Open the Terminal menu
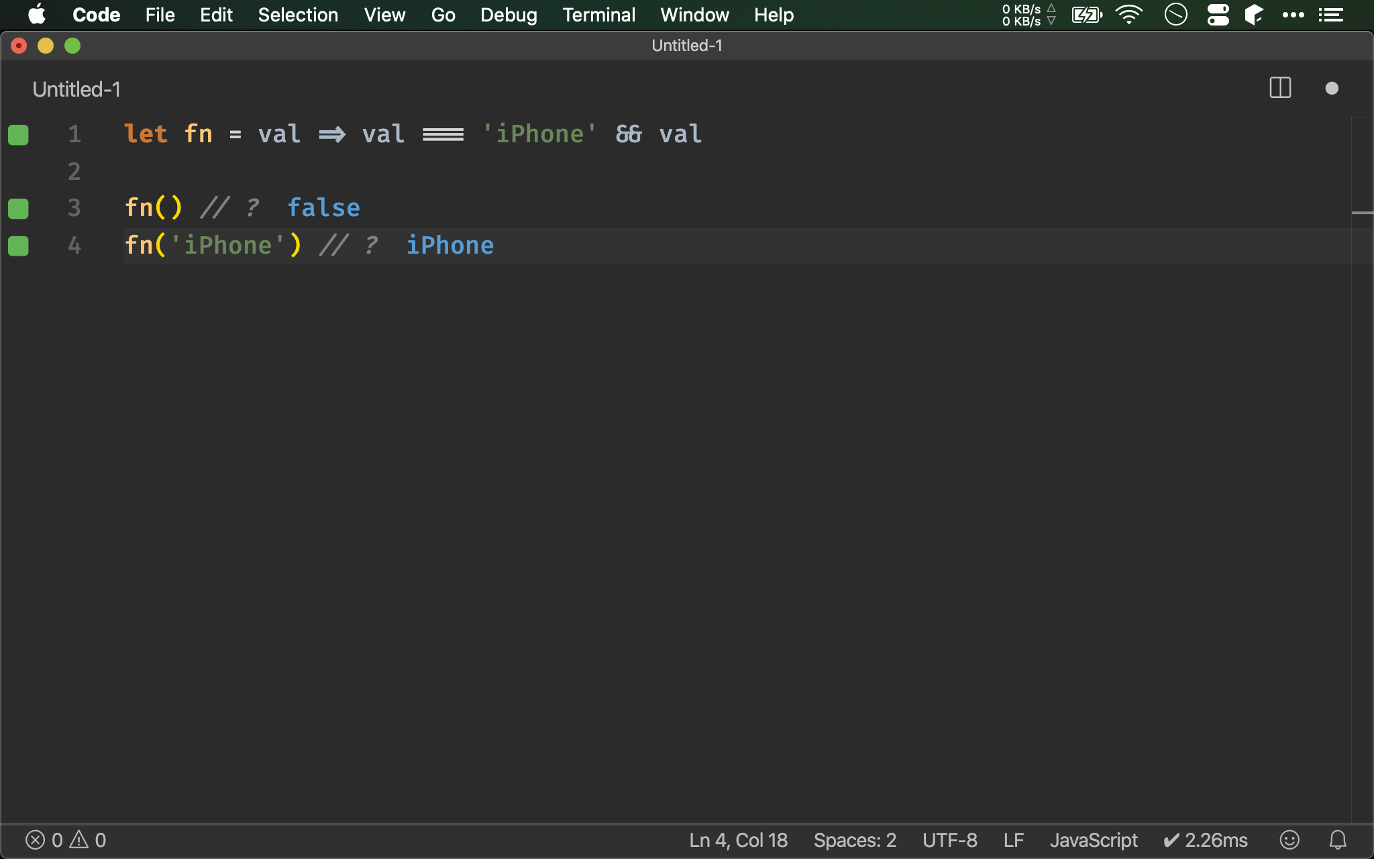The height and width of the screenshot is (859, 1374). point(598,15)
